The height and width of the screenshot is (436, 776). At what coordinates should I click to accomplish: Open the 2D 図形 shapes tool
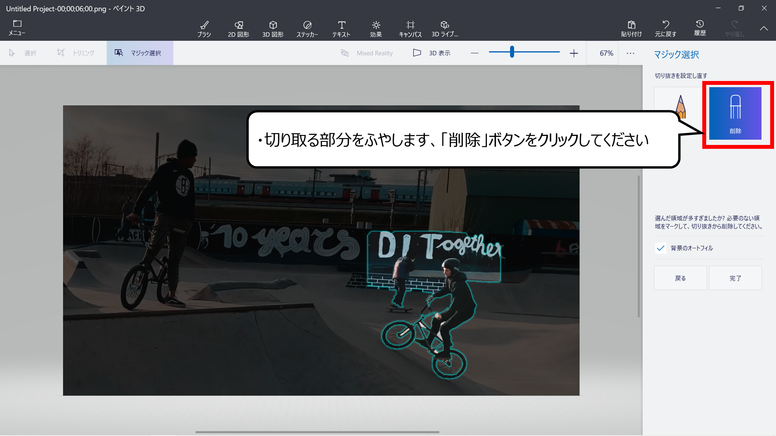point(239,29)
